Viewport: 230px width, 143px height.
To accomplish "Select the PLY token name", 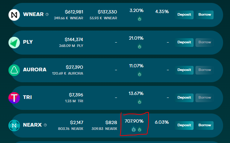I will 28,42.
